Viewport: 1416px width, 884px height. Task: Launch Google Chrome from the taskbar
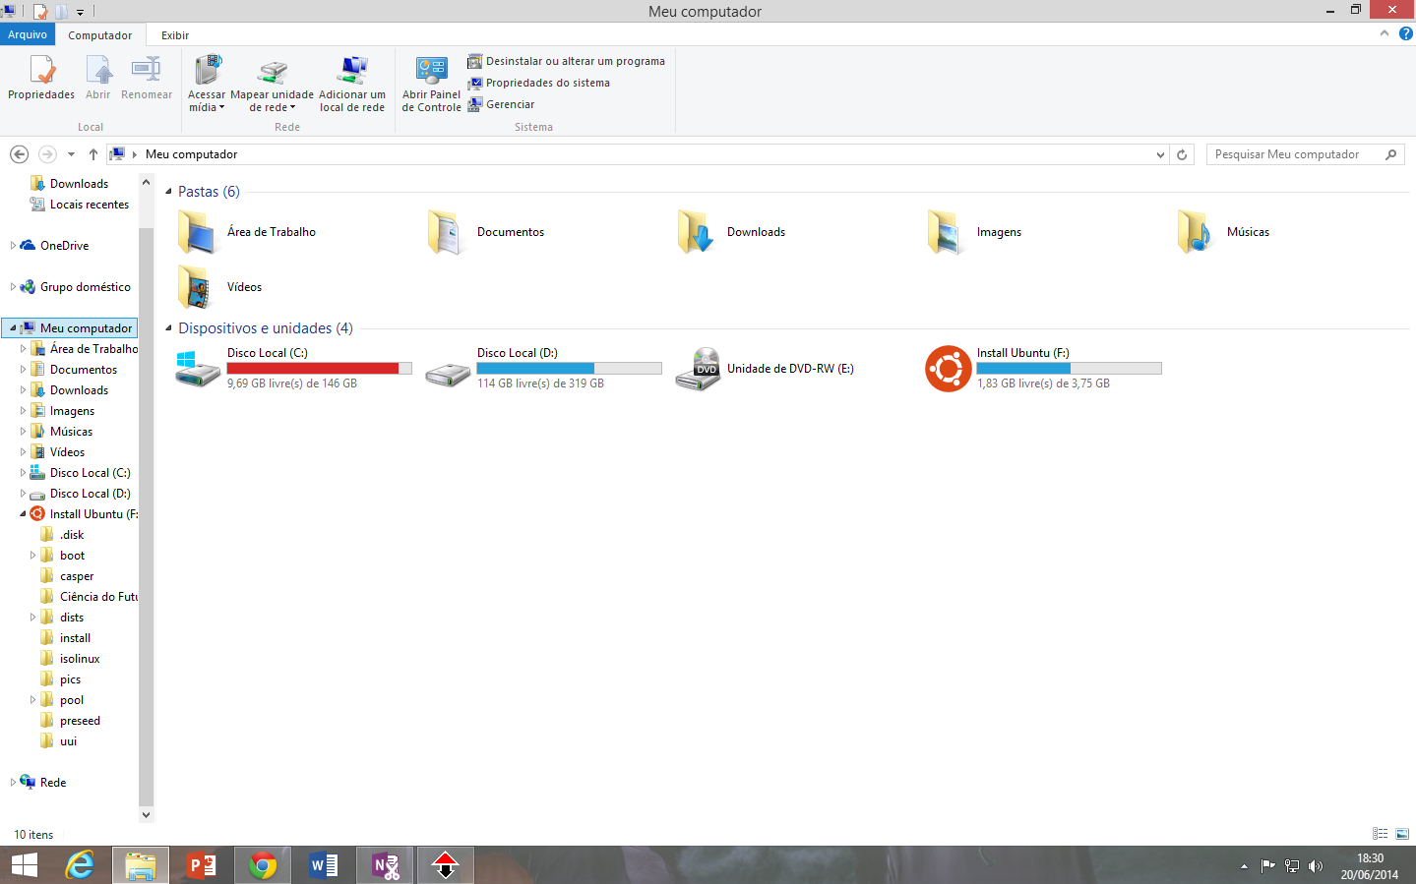[263, 865]
